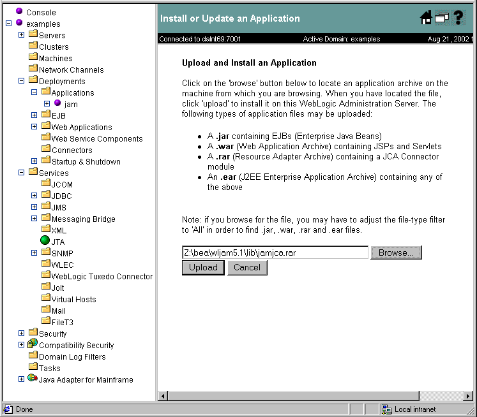Click the horizontal scrollbar left arrow
477x417 pixels.
coord(163,396)
